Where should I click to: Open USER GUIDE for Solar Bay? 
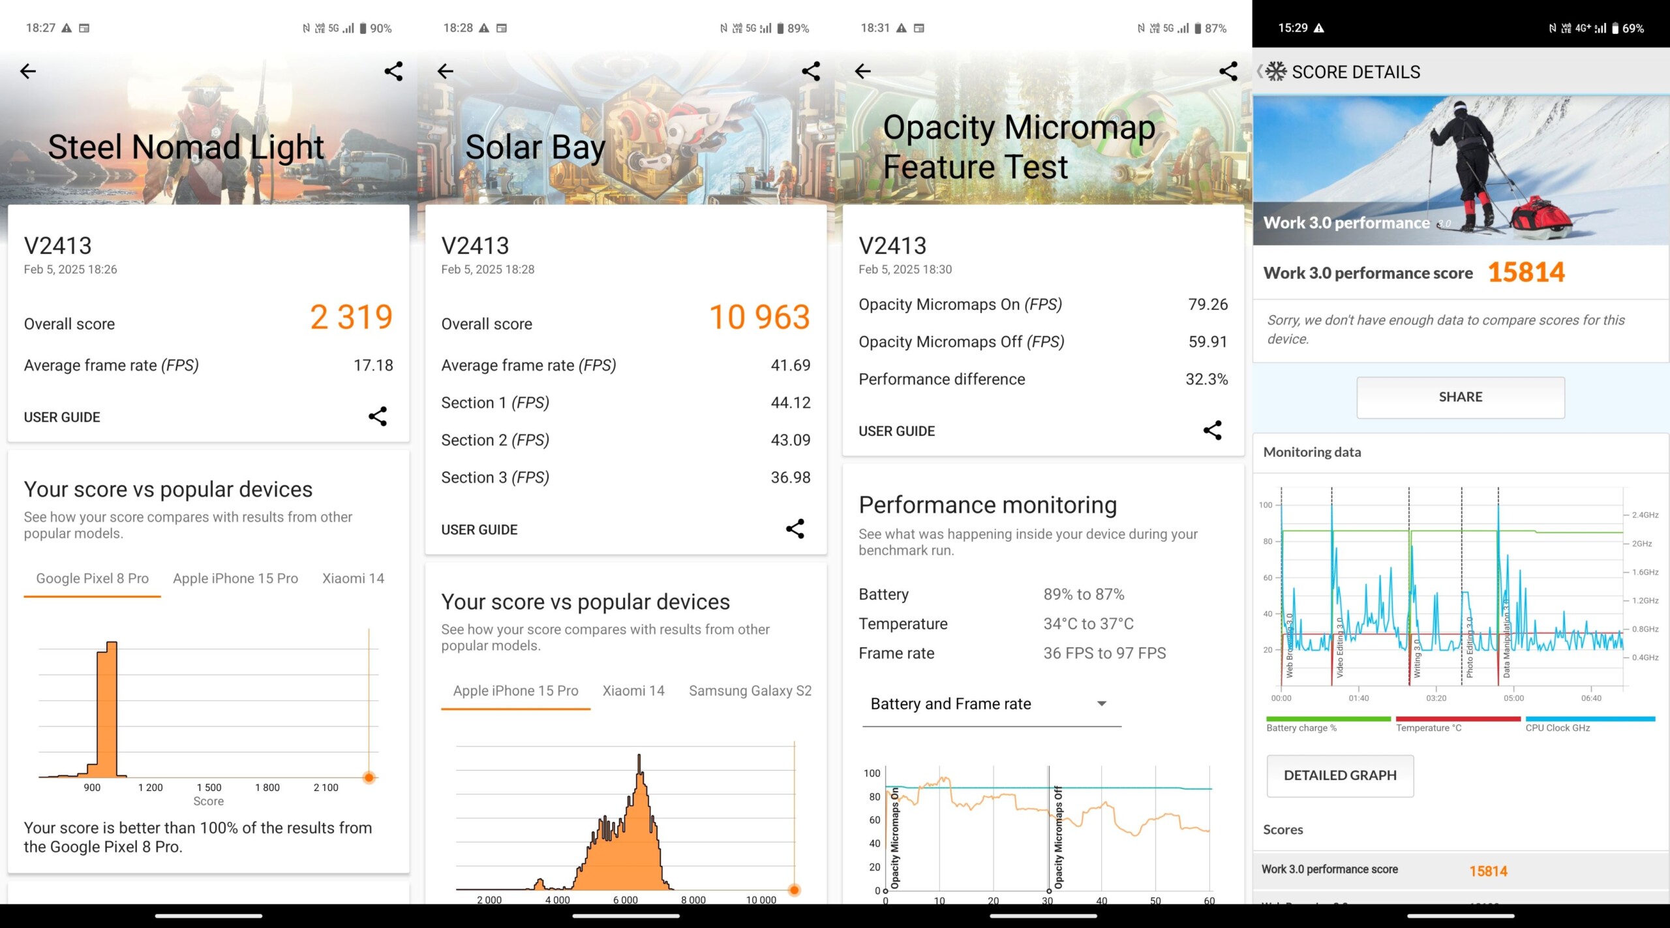coord(479,529)
